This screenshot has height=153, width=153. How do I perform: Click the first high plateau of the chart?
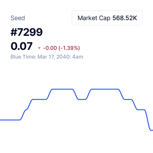tap(62, 89)
